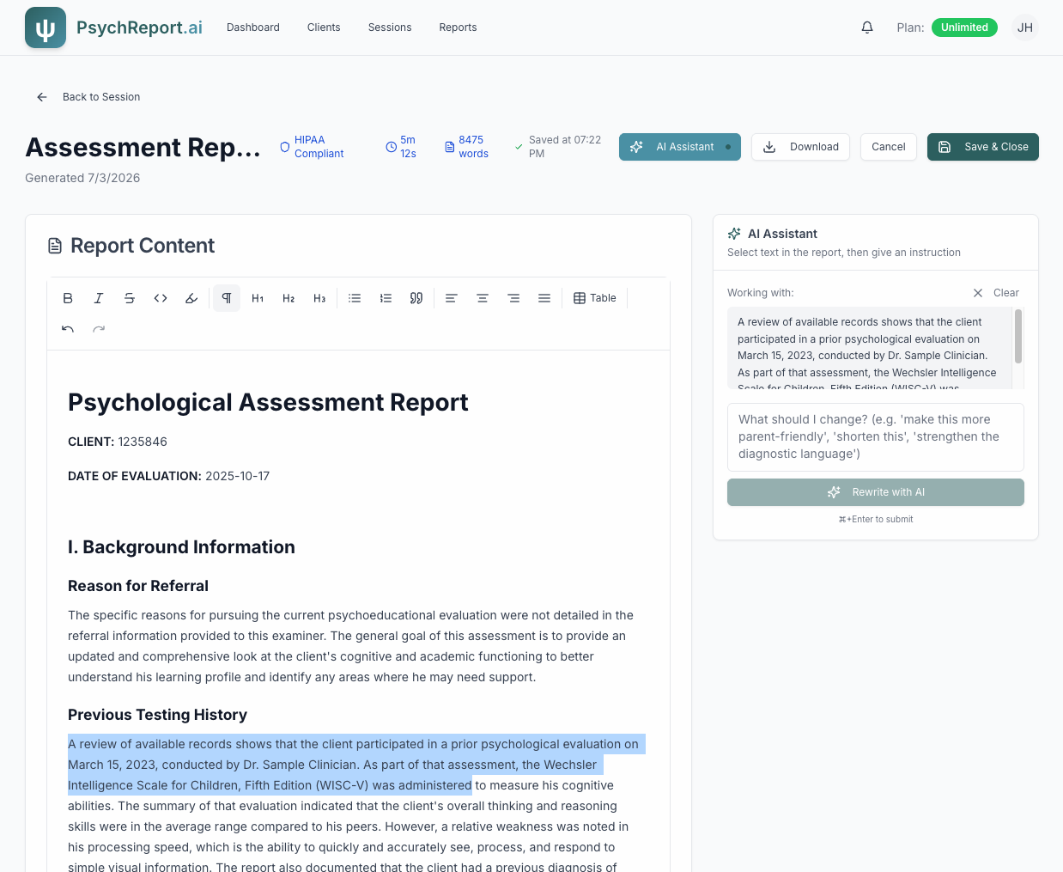Click the Unlimited plan badge
Image resolution: width=1063 pixels, height=872 pixels.
964,27
